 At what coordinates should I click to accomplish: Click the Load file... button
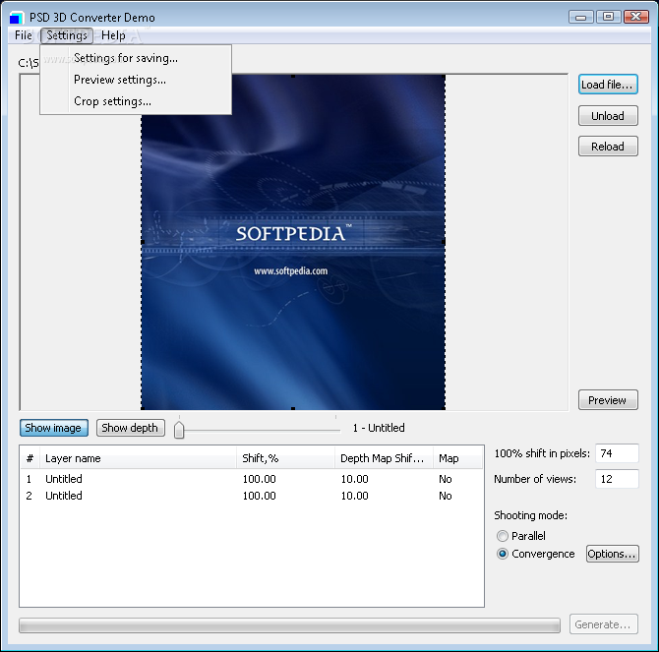tap(608, 85)
